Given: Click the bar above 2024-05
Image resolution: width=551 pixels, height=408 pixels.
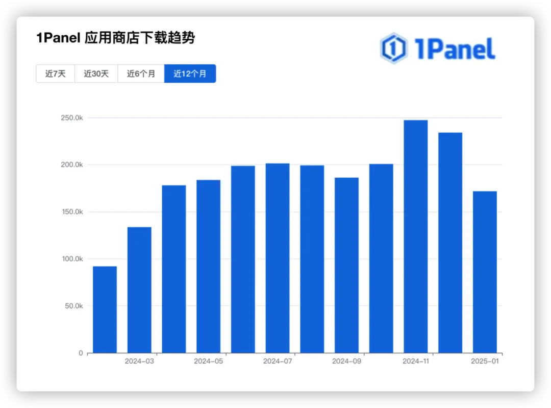Looking at the screenshot, I should [x=208, y=266].
